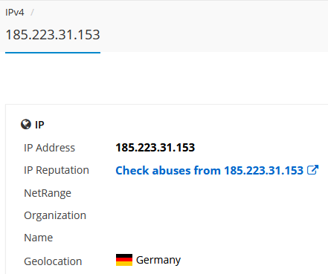Click the Germany geolocation value
This screenshot has width=328, height=274.
point(158,260)
